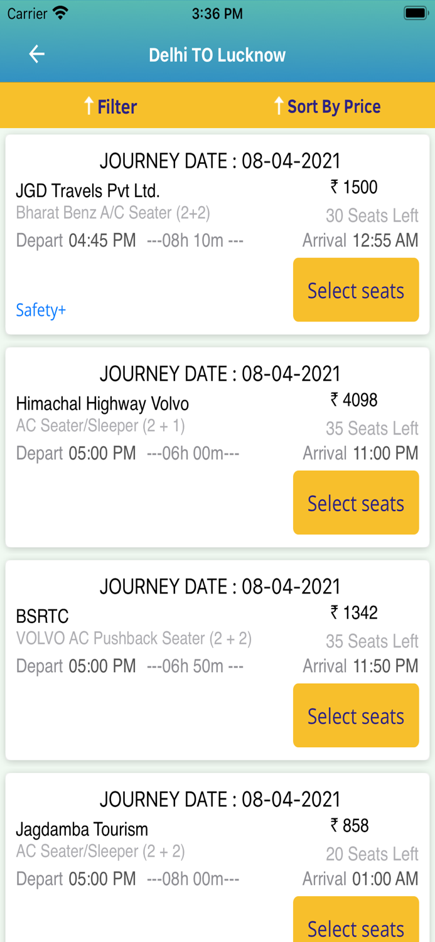Tap the back arrow to leave results
The height and width of the screenshot is (942, 435).
pos(36,54)
